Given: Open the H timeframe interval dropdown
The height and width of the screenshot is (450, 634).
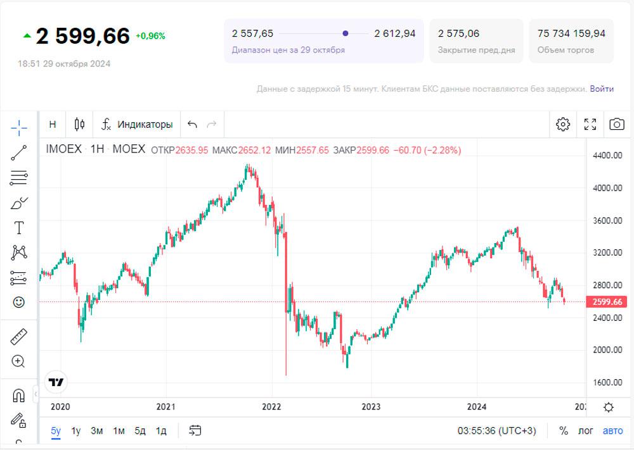Looking at the screenshot, I should [x=53, y=125].
